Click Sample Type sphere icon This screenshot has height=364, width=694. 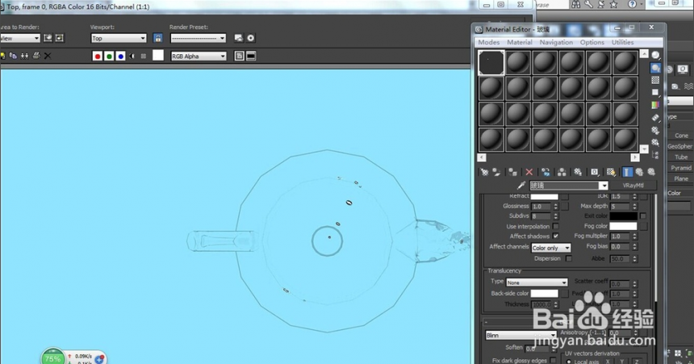[x=655, y=56]
